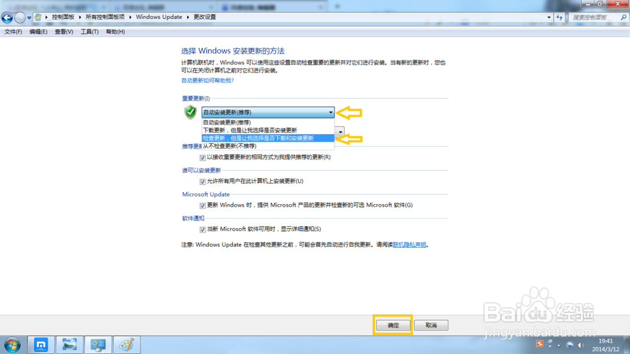
Task: Navigate to Windows Update breadcrumb
Action: (x=159, y=17)
